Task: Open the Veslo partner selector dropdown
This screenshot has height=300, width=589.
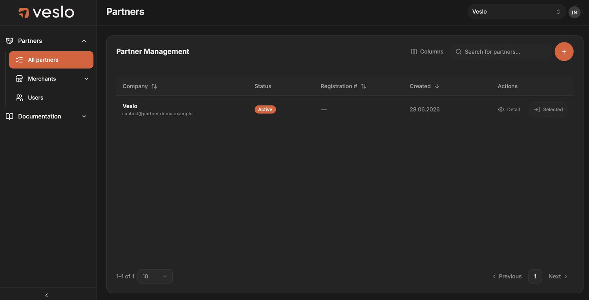Action: coord(516,12)
